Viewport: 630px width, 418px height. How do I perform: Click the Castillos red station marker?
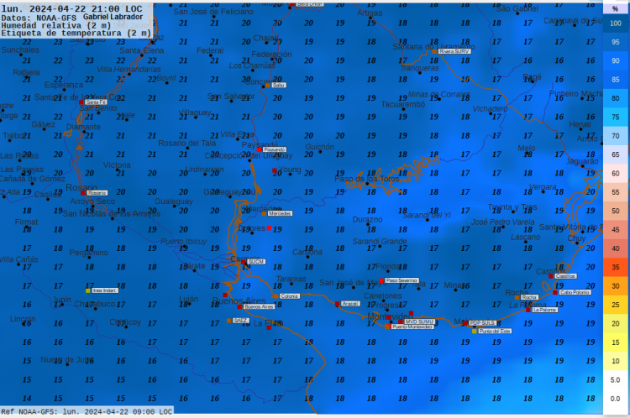click(x=551, y=276)
